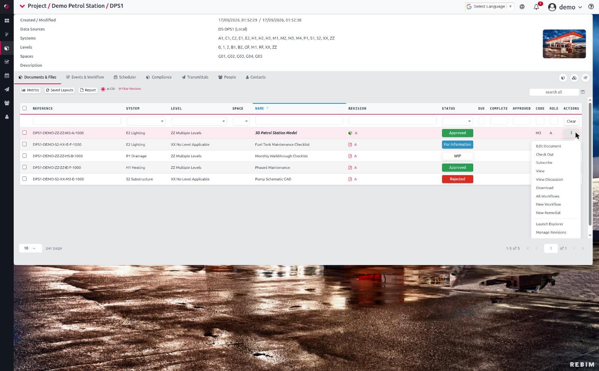Click the check-square icon button beside tabs

pos(585,78)
